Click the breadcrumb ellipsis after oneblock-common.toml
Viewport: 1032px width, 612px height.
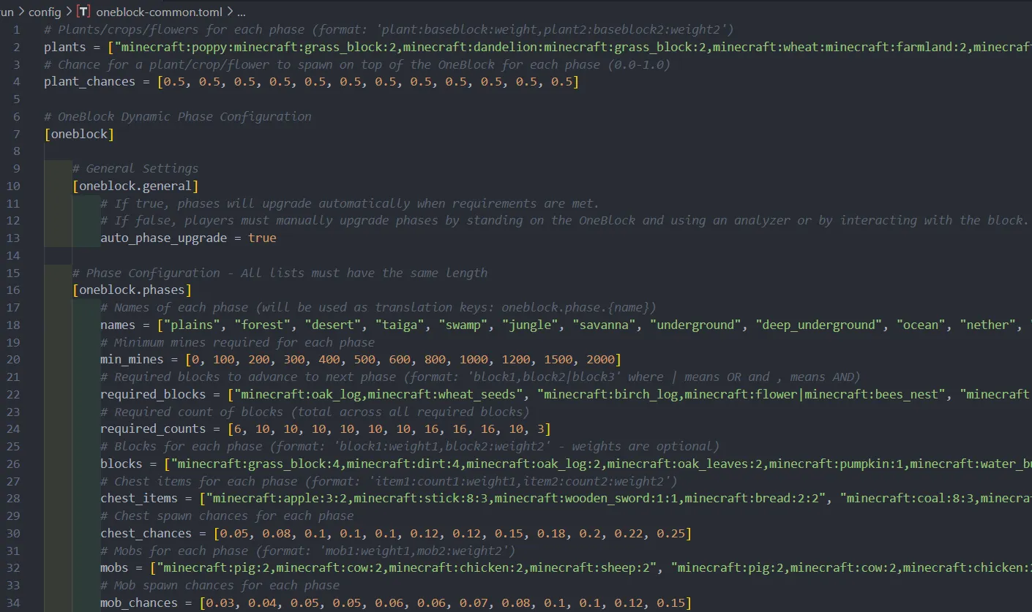(x=242, y=12)
